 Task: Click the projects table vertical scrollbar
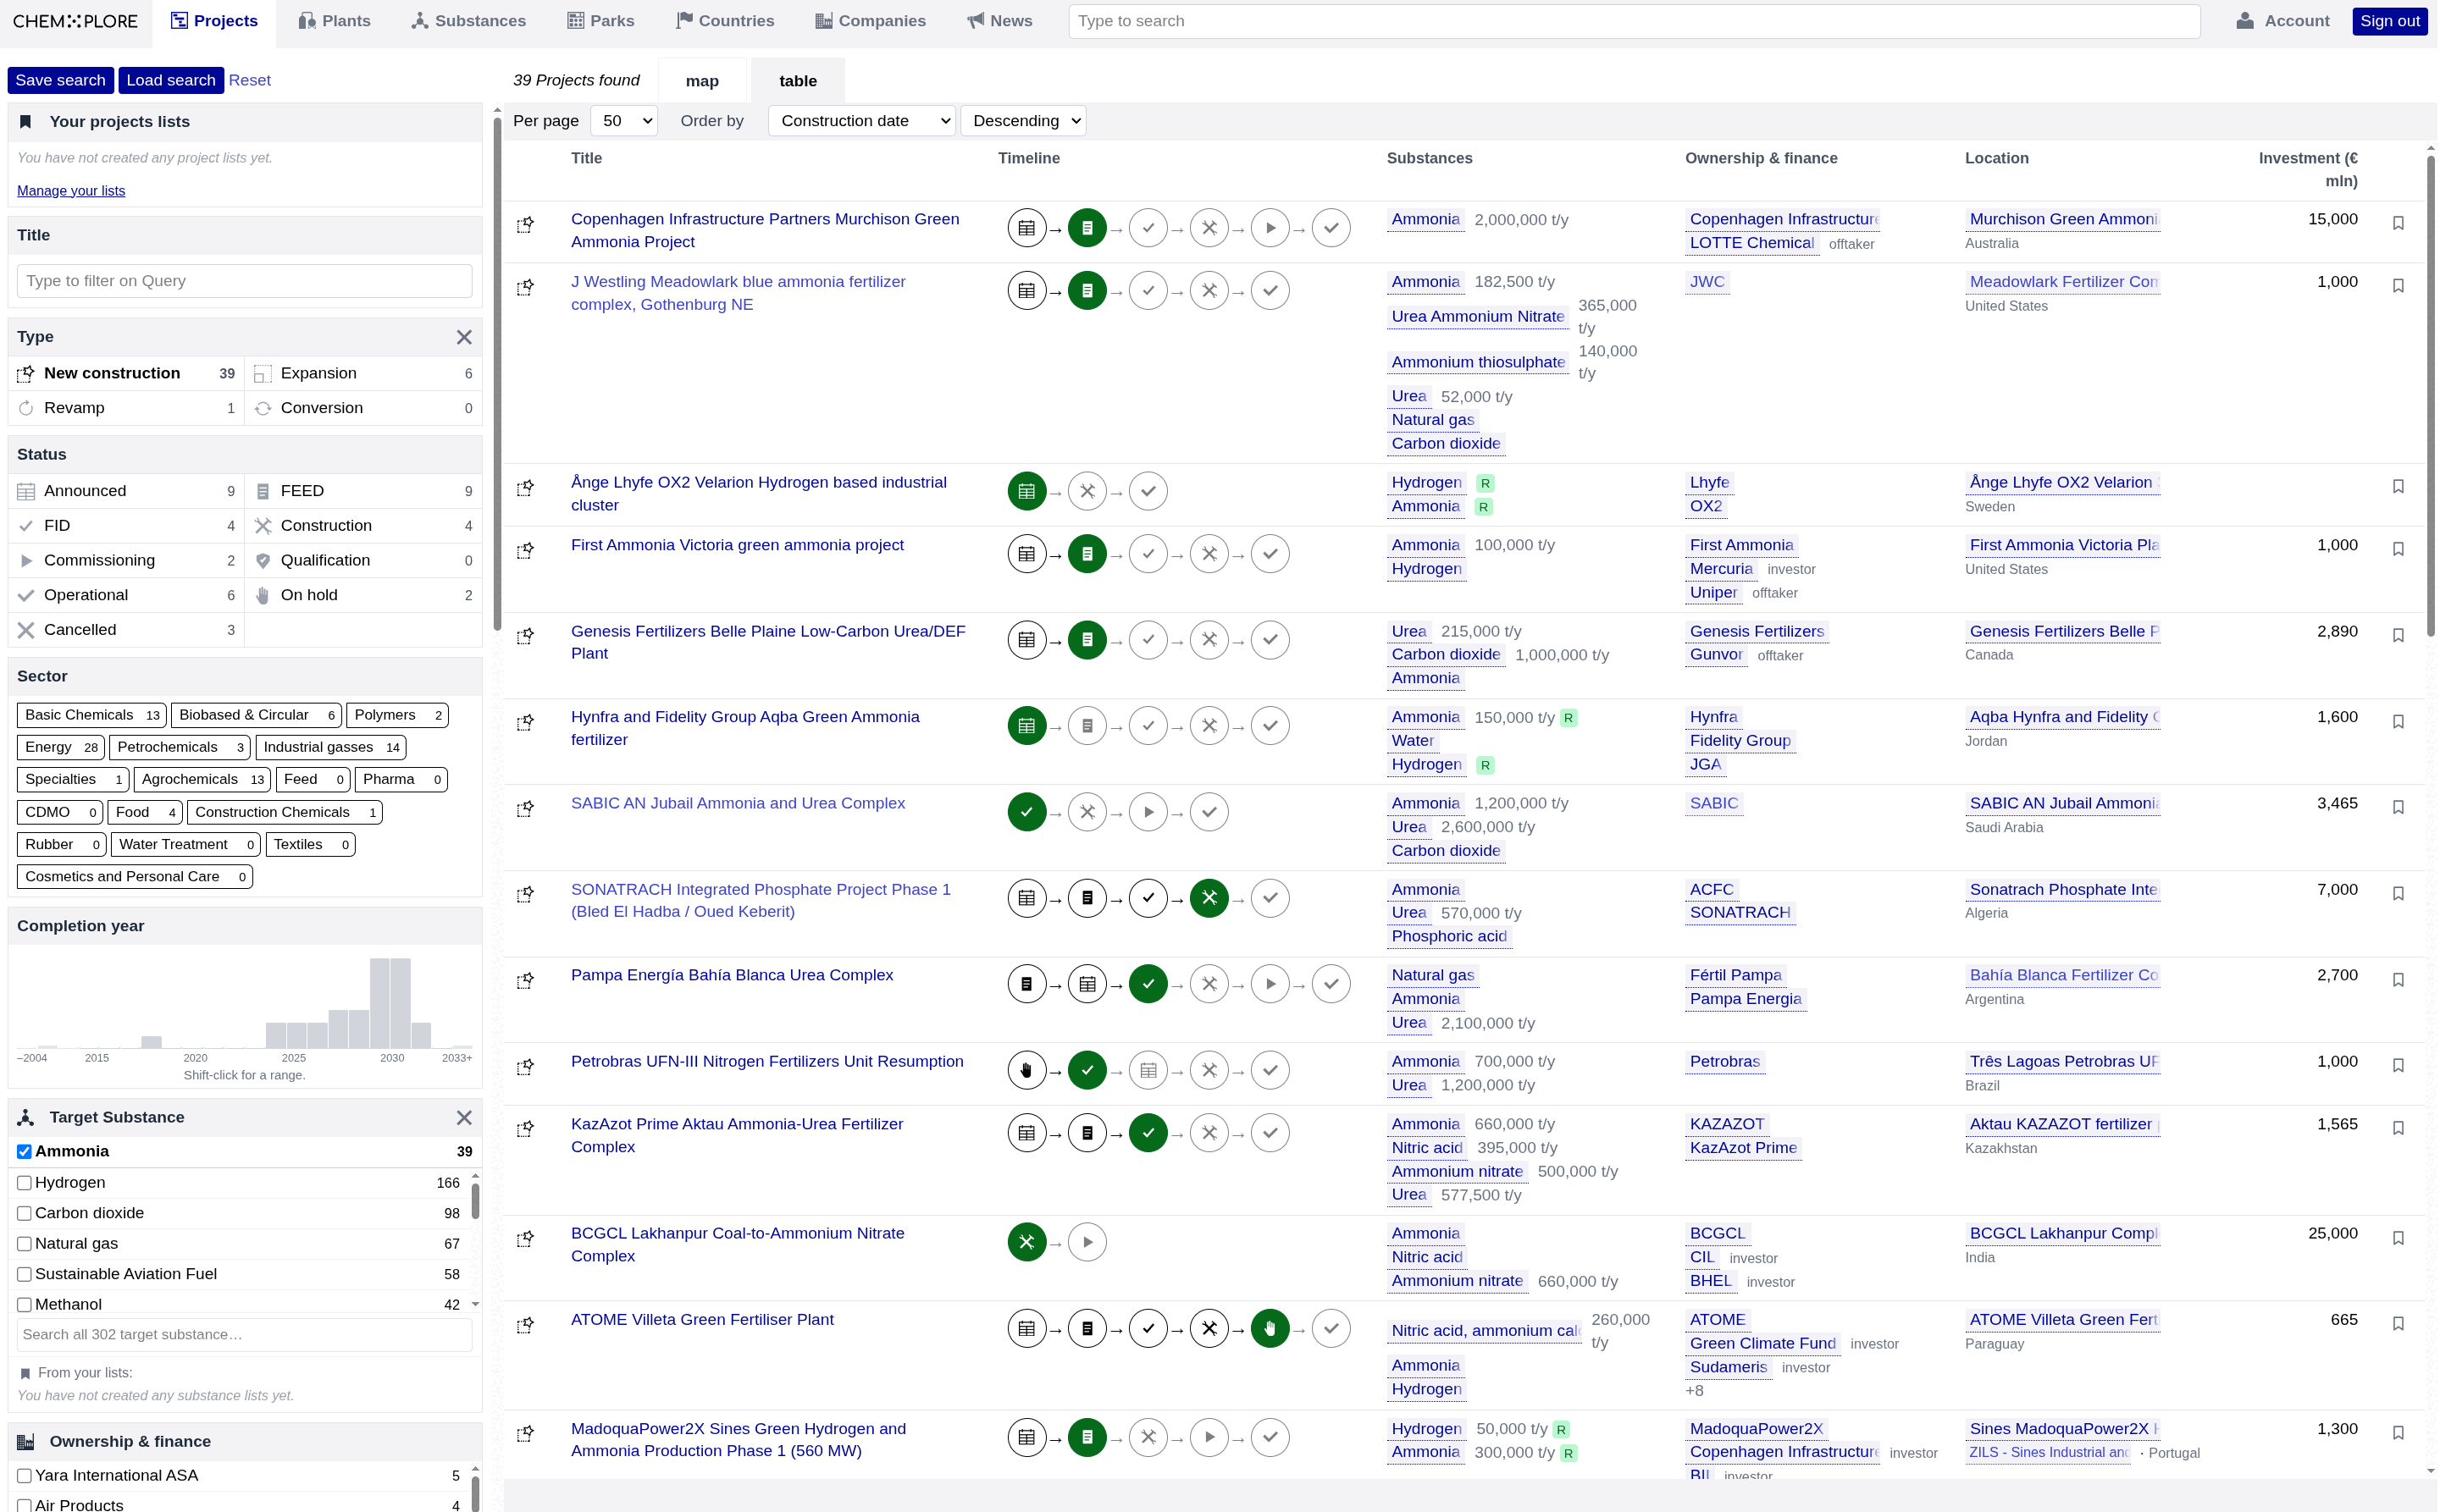2431,395
